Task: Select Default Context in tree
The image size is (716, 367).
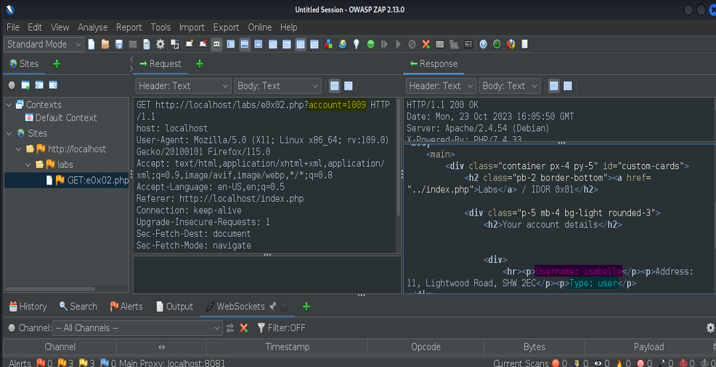Action: pos(60,117)
